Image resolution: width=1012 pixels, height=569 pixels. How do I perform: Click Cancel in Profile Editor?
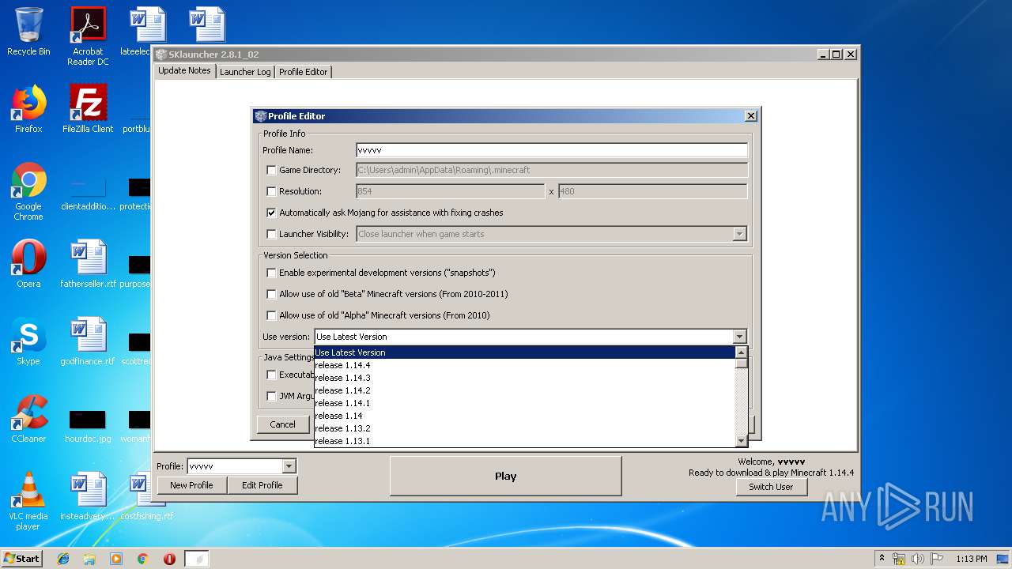pyautogui.click(x=282, y=424)
